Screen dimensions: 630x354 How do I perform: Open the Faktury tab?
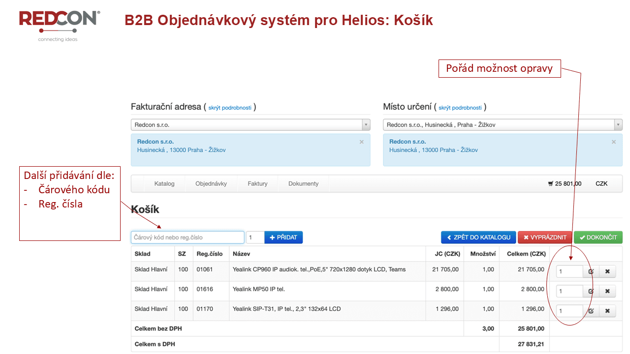tap(257, 183)
